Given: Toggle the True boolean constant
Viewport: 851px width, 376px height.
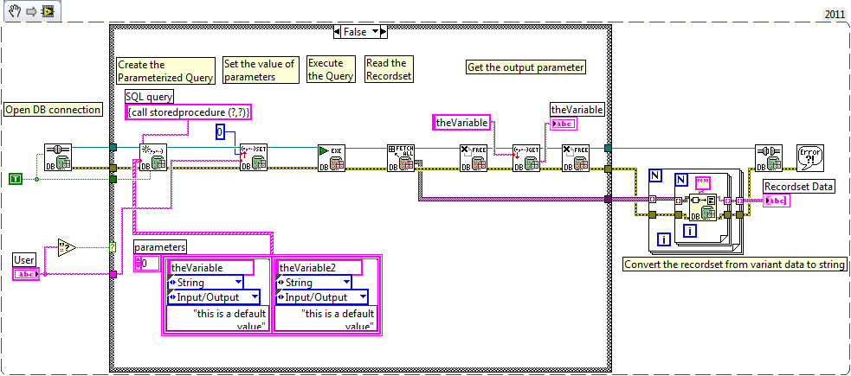Looking at the screenshot, I should tap(16, 178).
